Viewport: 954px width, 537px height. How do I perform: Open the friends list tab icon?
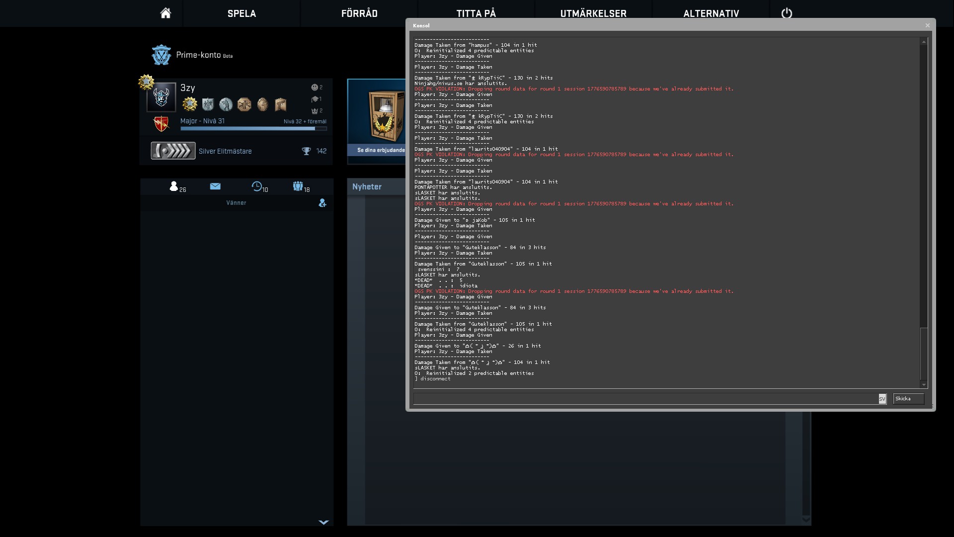(x=174, y=186)
